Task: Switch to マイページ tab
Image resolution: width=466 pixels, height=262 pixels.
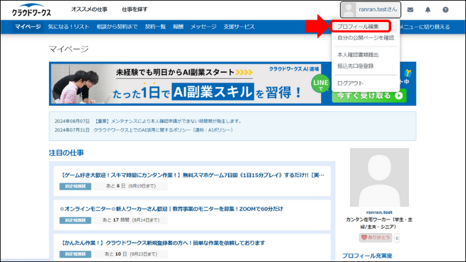Action: [28, 27]
